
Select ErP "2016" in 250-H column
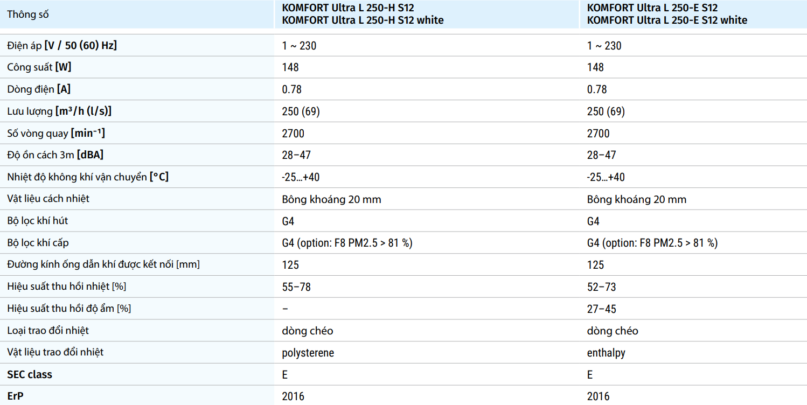[x=293, y=397]
